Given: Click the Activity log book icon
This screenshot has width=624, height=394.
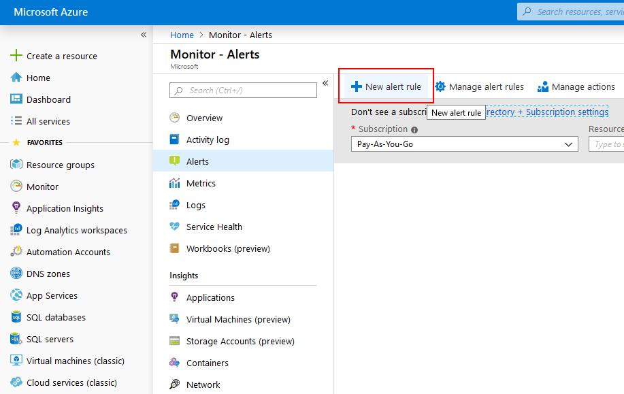Looking at the screenshot, I should click(174, 139).
